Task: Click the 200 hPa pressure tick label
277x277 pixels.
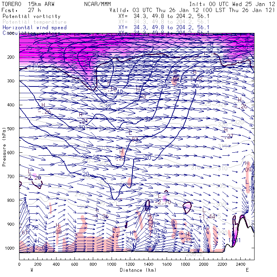Action: (11, 57)
